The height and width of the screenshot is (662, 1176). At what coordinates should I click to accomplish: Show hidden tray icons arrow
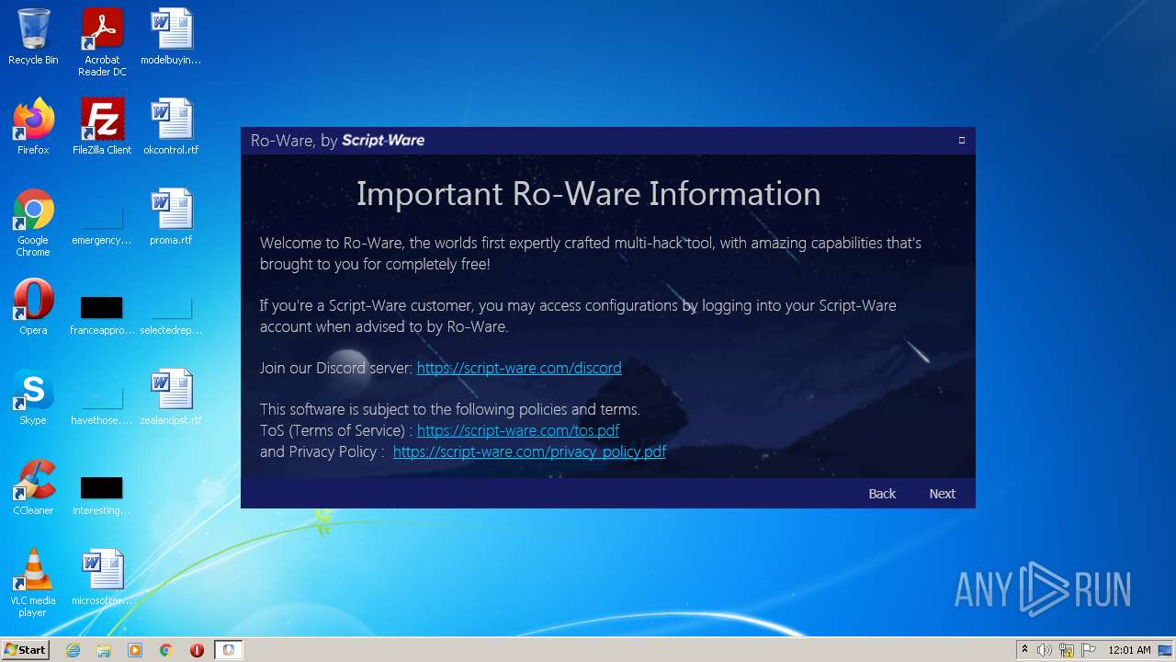point(1024,650)
